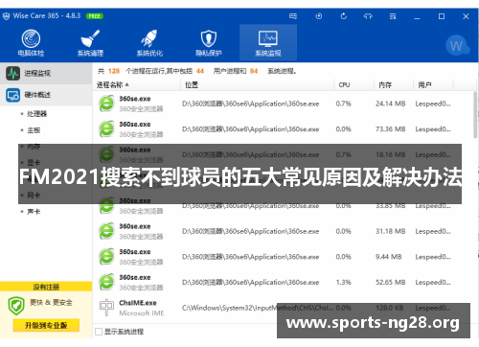Click the first row's 0.7% CPU value
Screen dimensions: 479x347
pyautogui.click(x=343, y=104)
